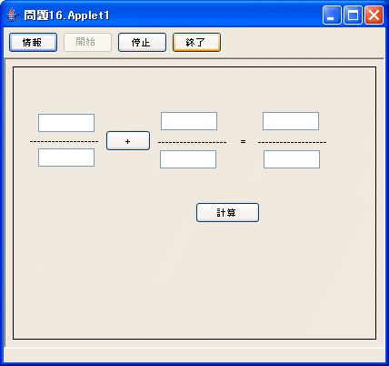Click the result denominator field after equals sign
The width and height of the screenshot is (389, 366).
click(x=292, y=159)
